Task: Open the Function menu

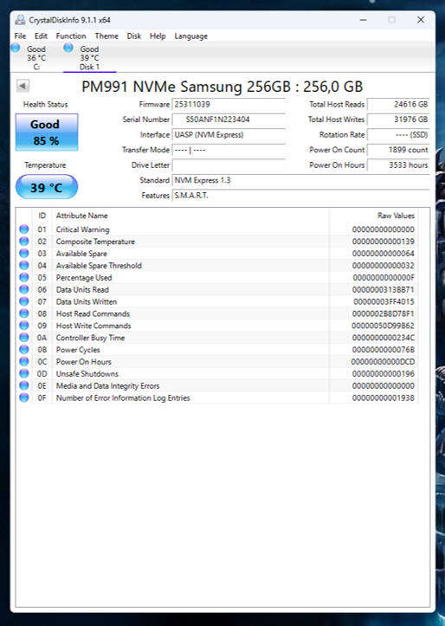Action: pyautogui.click(x=71, y=35)
